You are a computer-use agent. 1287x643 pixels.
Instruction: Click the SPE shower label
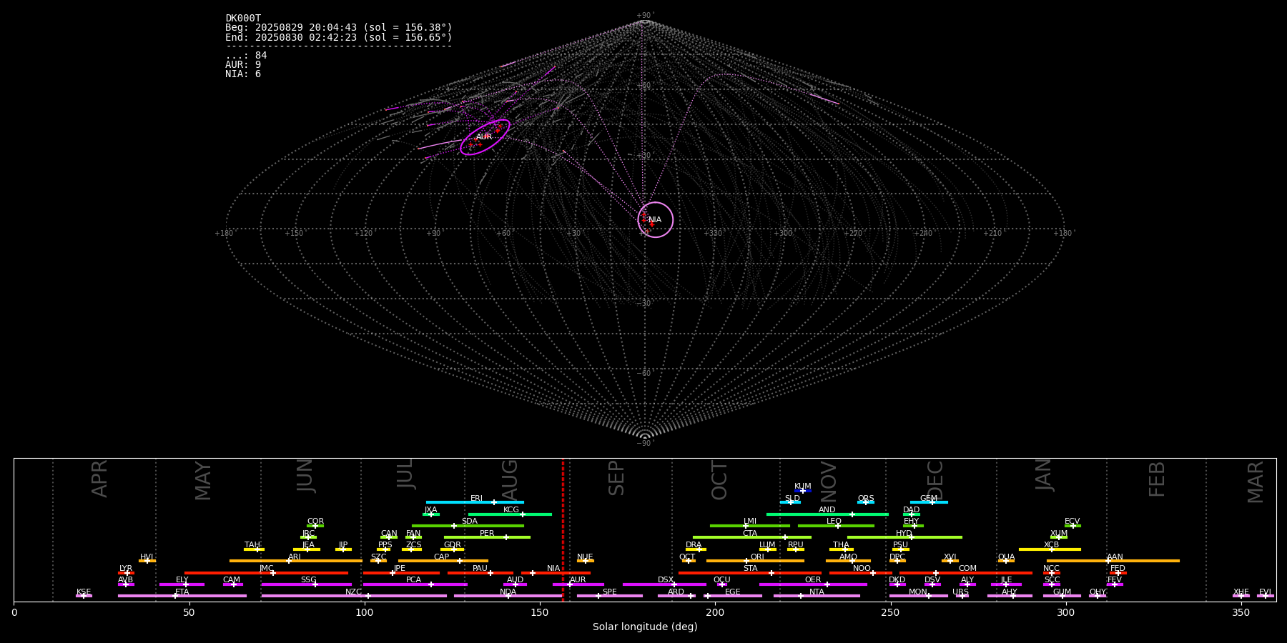(610, 592)
